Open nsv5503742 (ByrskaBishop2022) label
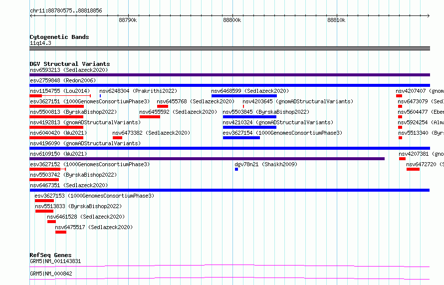This screenshot has height=285, width=444. [x=73, y=175]
